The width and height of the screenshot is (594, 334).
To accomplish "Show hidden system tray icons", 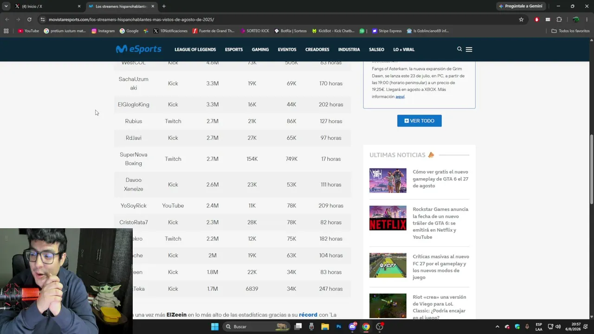I will [497, 327].
